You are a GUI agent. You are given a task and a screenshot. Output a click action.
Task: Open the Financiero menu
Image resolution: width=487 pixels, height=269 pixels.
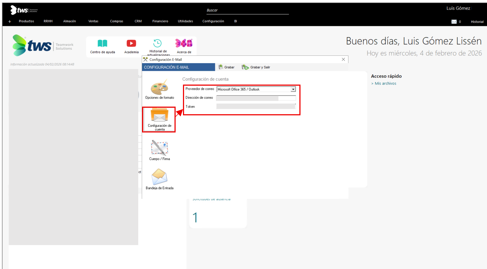click(x=160, y=21)
